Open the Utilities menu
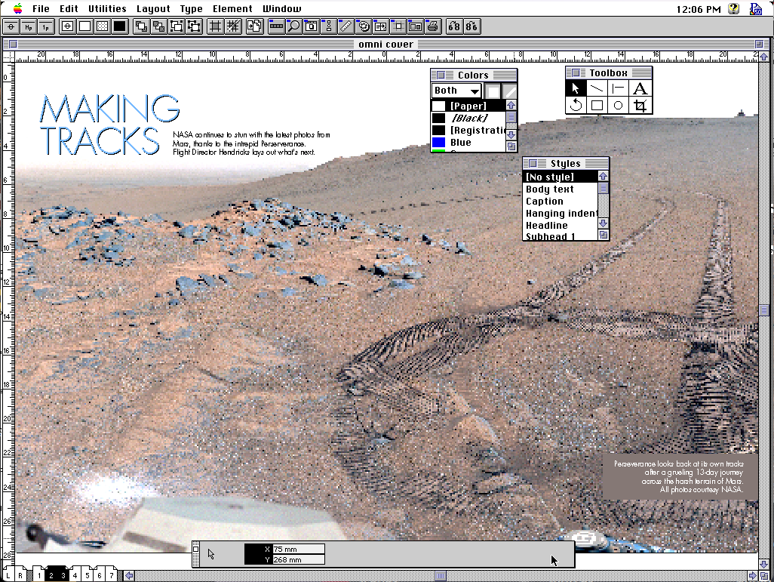Screen dimensions: 774x582 107,8
